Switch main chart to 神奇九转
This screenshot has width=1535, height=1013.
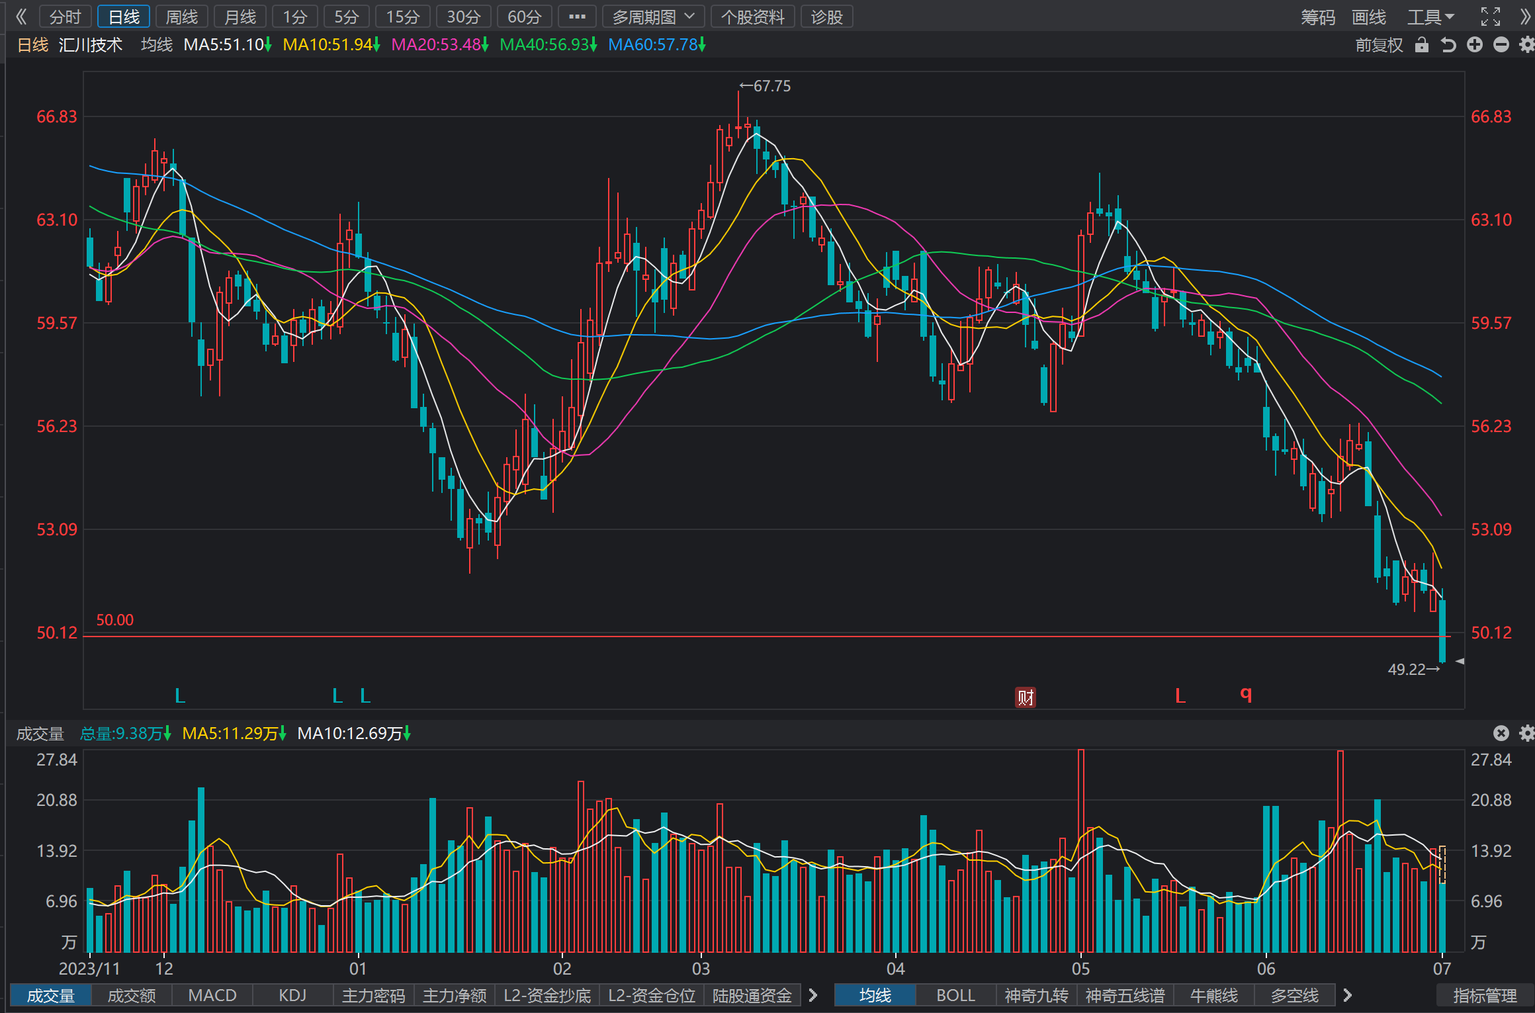[1037, 995]
